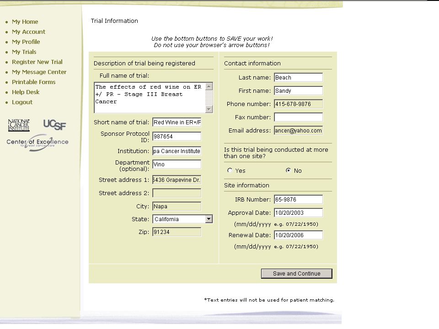Open My Message Center
Viewport: 439px width, 329px height.
[x=39, y=72]
